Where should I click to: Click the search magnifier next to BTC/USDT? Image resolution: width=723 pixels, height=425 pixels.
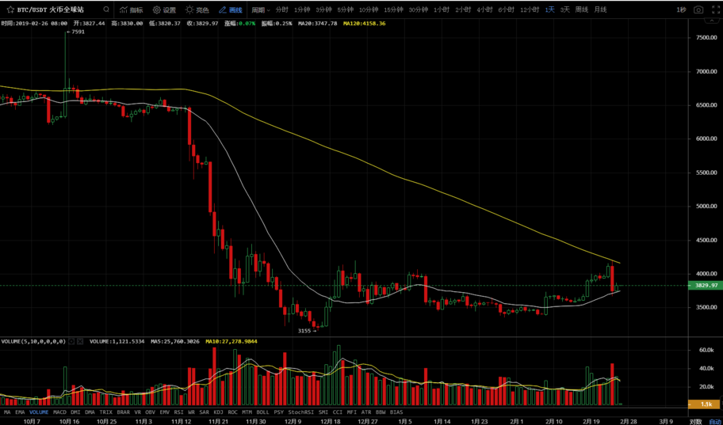[x=106, y=10]
